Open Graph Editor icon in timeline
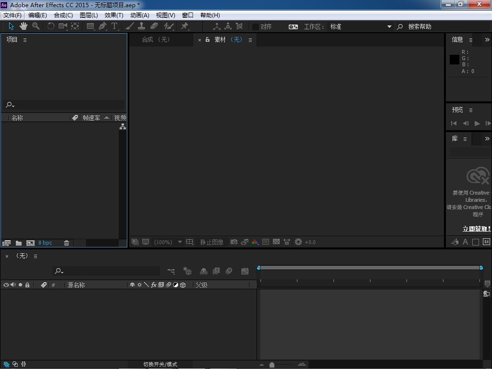492x369 pixels. (245, 271)
